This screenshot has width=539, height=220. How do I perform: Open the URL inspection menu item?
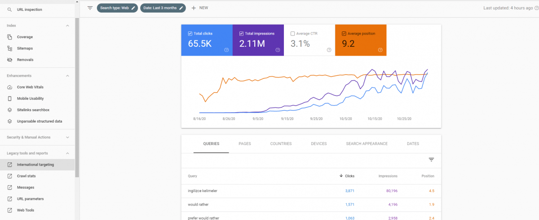pos(38,9)
